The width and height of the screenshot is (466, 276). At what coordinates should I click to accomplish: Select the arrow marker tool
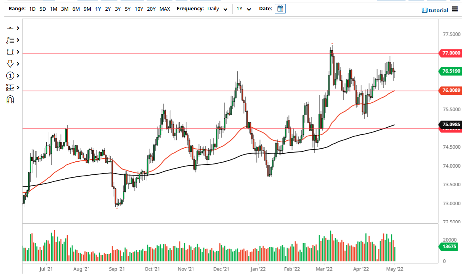[11, 64]
